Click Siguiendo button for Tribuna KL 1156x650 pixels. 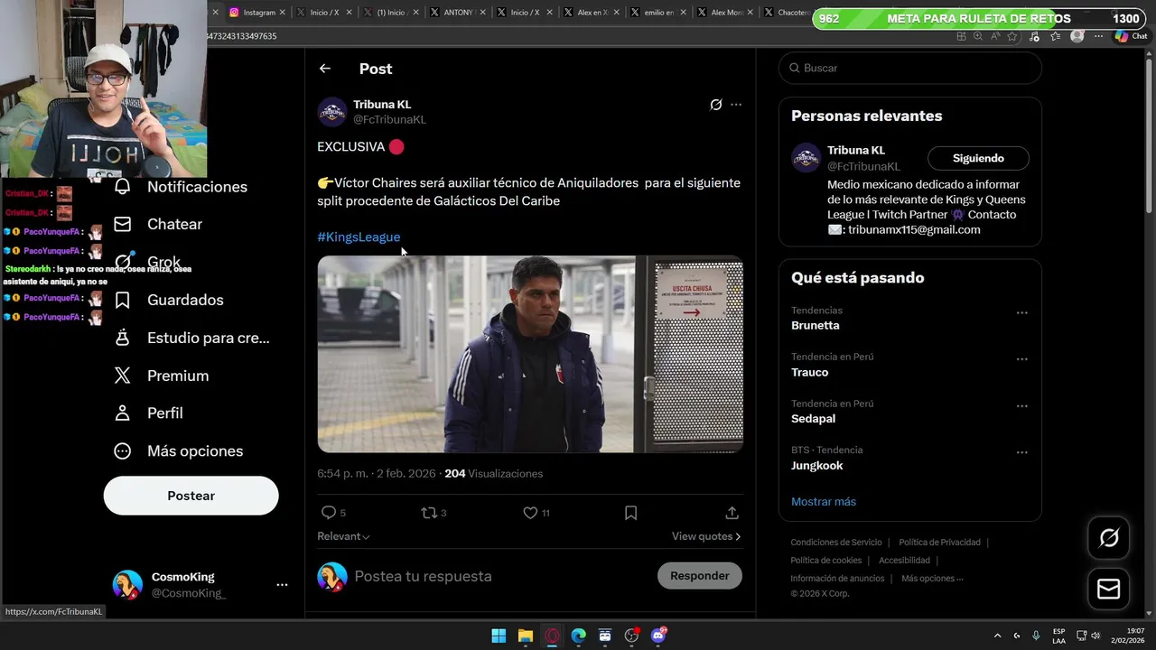click(978, 158)
